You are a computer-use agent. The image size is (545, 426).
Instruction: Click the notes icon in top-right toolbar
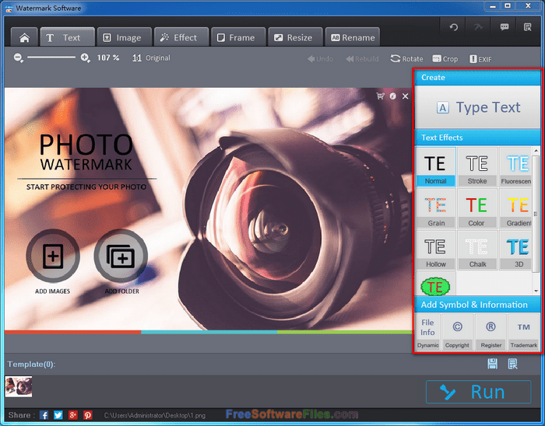(x=528, y=27)
